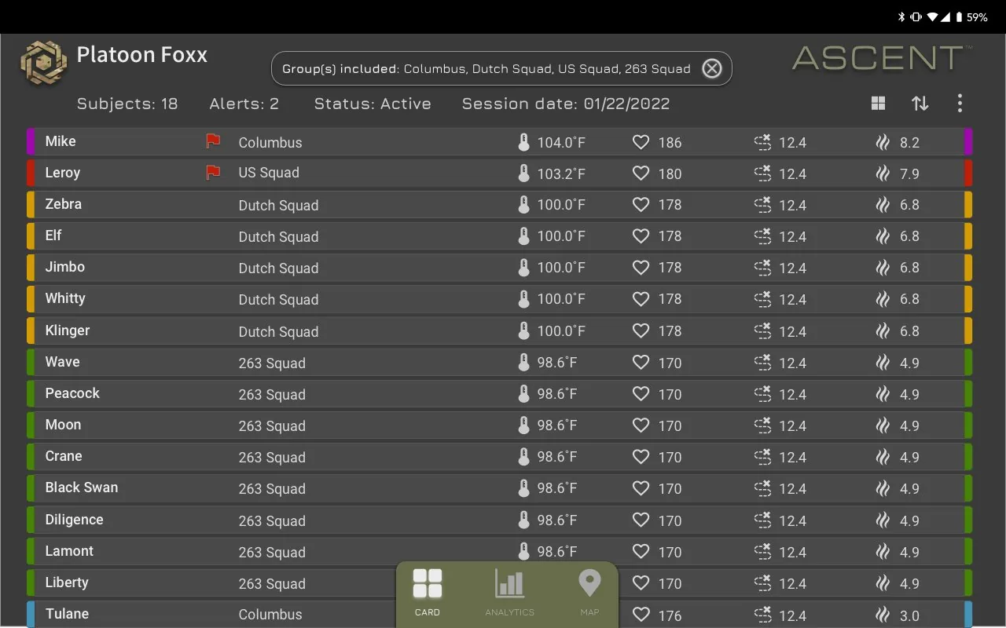Select the Card tab
This screenshot has width=1006, height=628.
[x=428, y=593]
